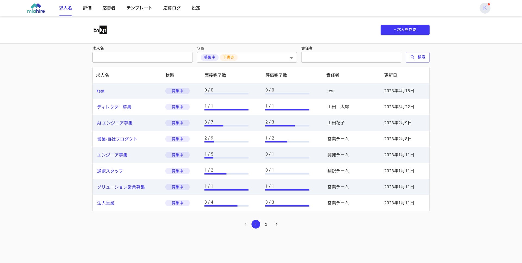Image resolution: width=522 pixels, height=263 pixels.
Task: Click the 求人名 column header
Action: [x=102, y=75]
